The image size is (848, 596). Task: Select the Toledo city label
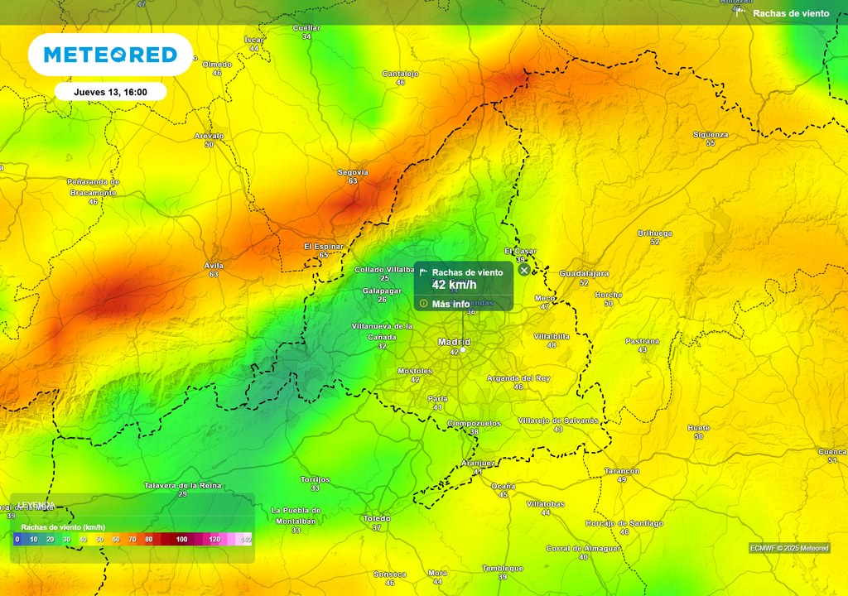377,519
